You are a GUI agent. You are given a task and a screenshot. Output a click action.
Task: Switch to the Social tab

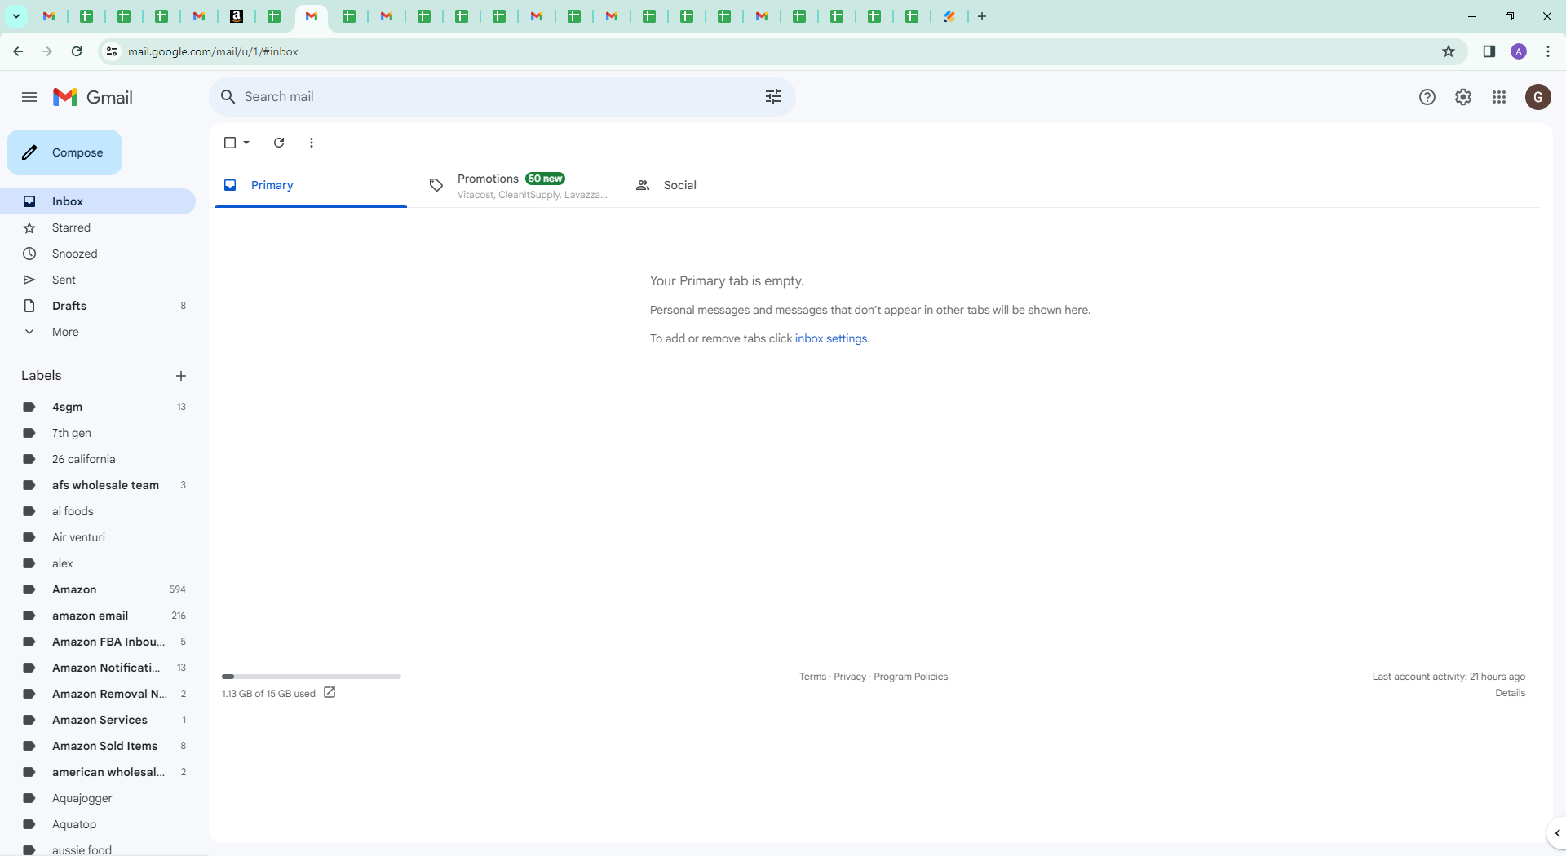coord(724,185)
